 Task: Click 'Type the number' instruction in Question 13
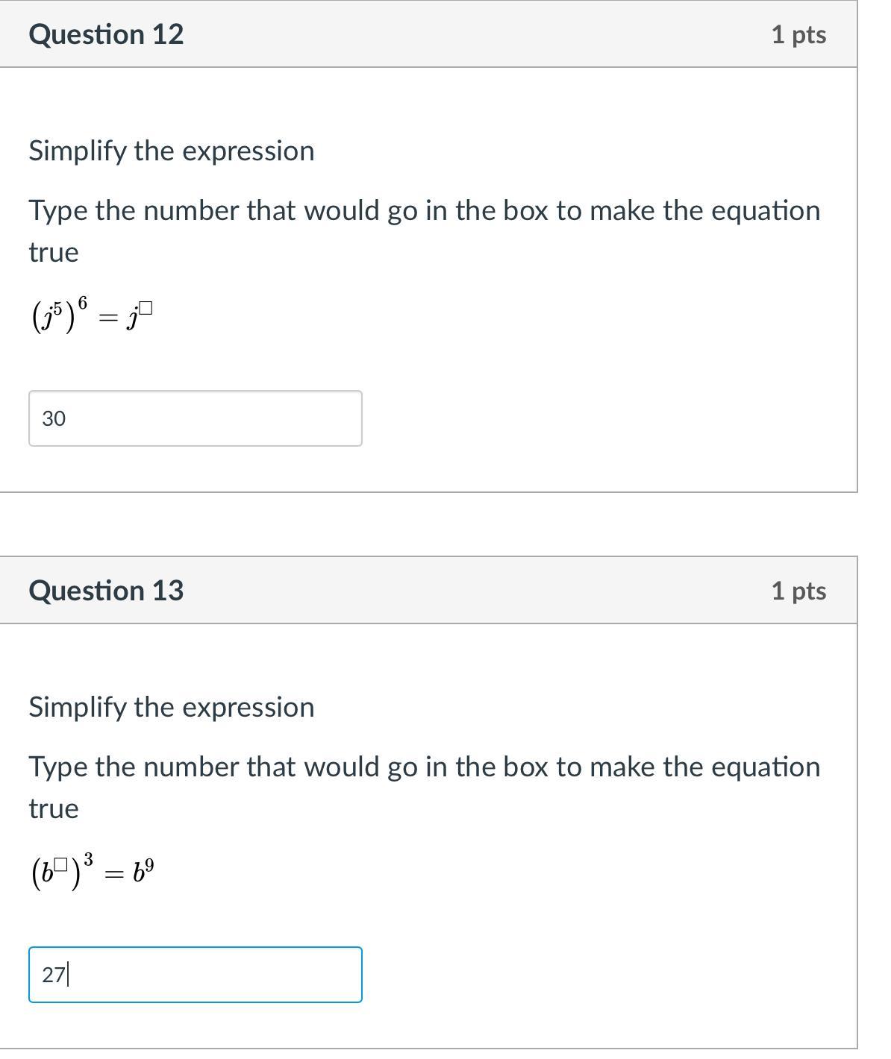point(424,767)
